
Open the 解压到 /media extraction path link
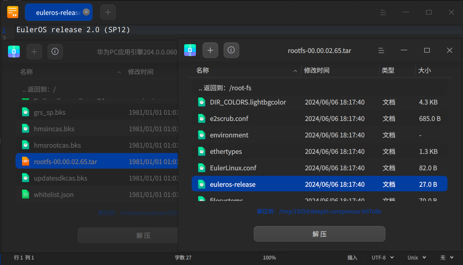138,213
